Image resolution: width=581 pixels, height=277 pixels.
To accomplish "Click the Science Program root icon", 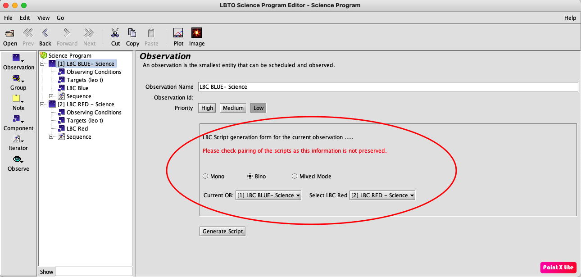I will (44, 55).
